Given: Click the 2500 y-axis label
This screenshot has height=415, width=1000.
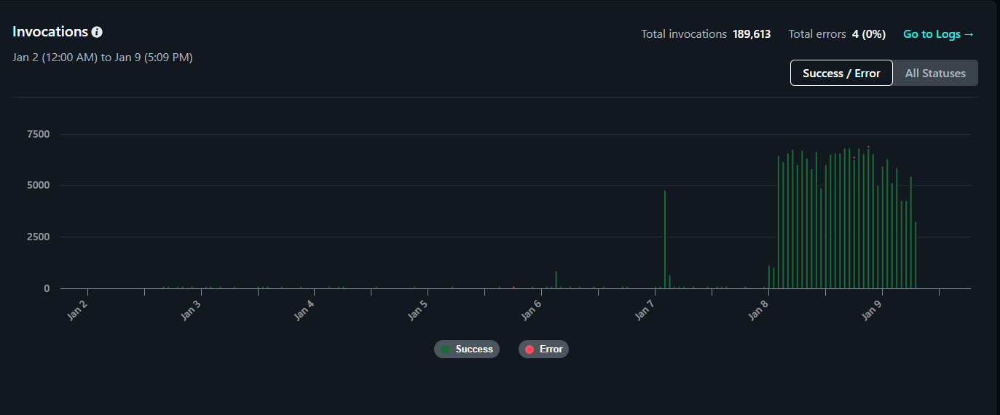Looking at the screenshot, I should (x=39, y=237).
